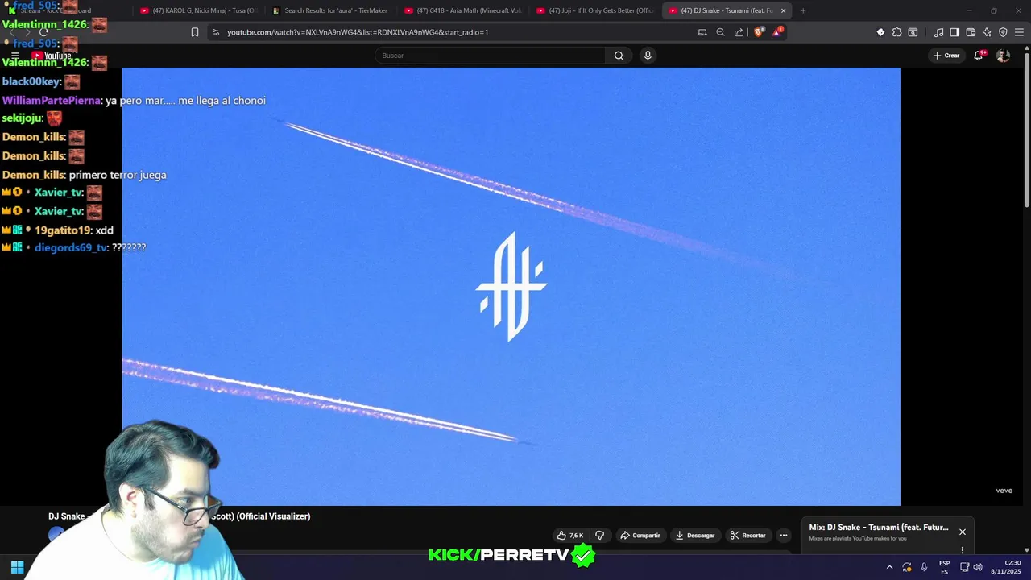Open the YouTube account avatar menu
The height and width of the screenshot is (580, 1031).
[x=1003, y=56]
